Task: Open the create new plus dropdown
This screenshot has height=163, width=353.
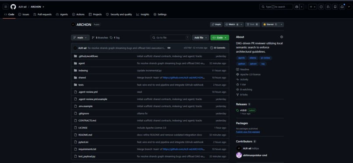Action: [312, 7]
